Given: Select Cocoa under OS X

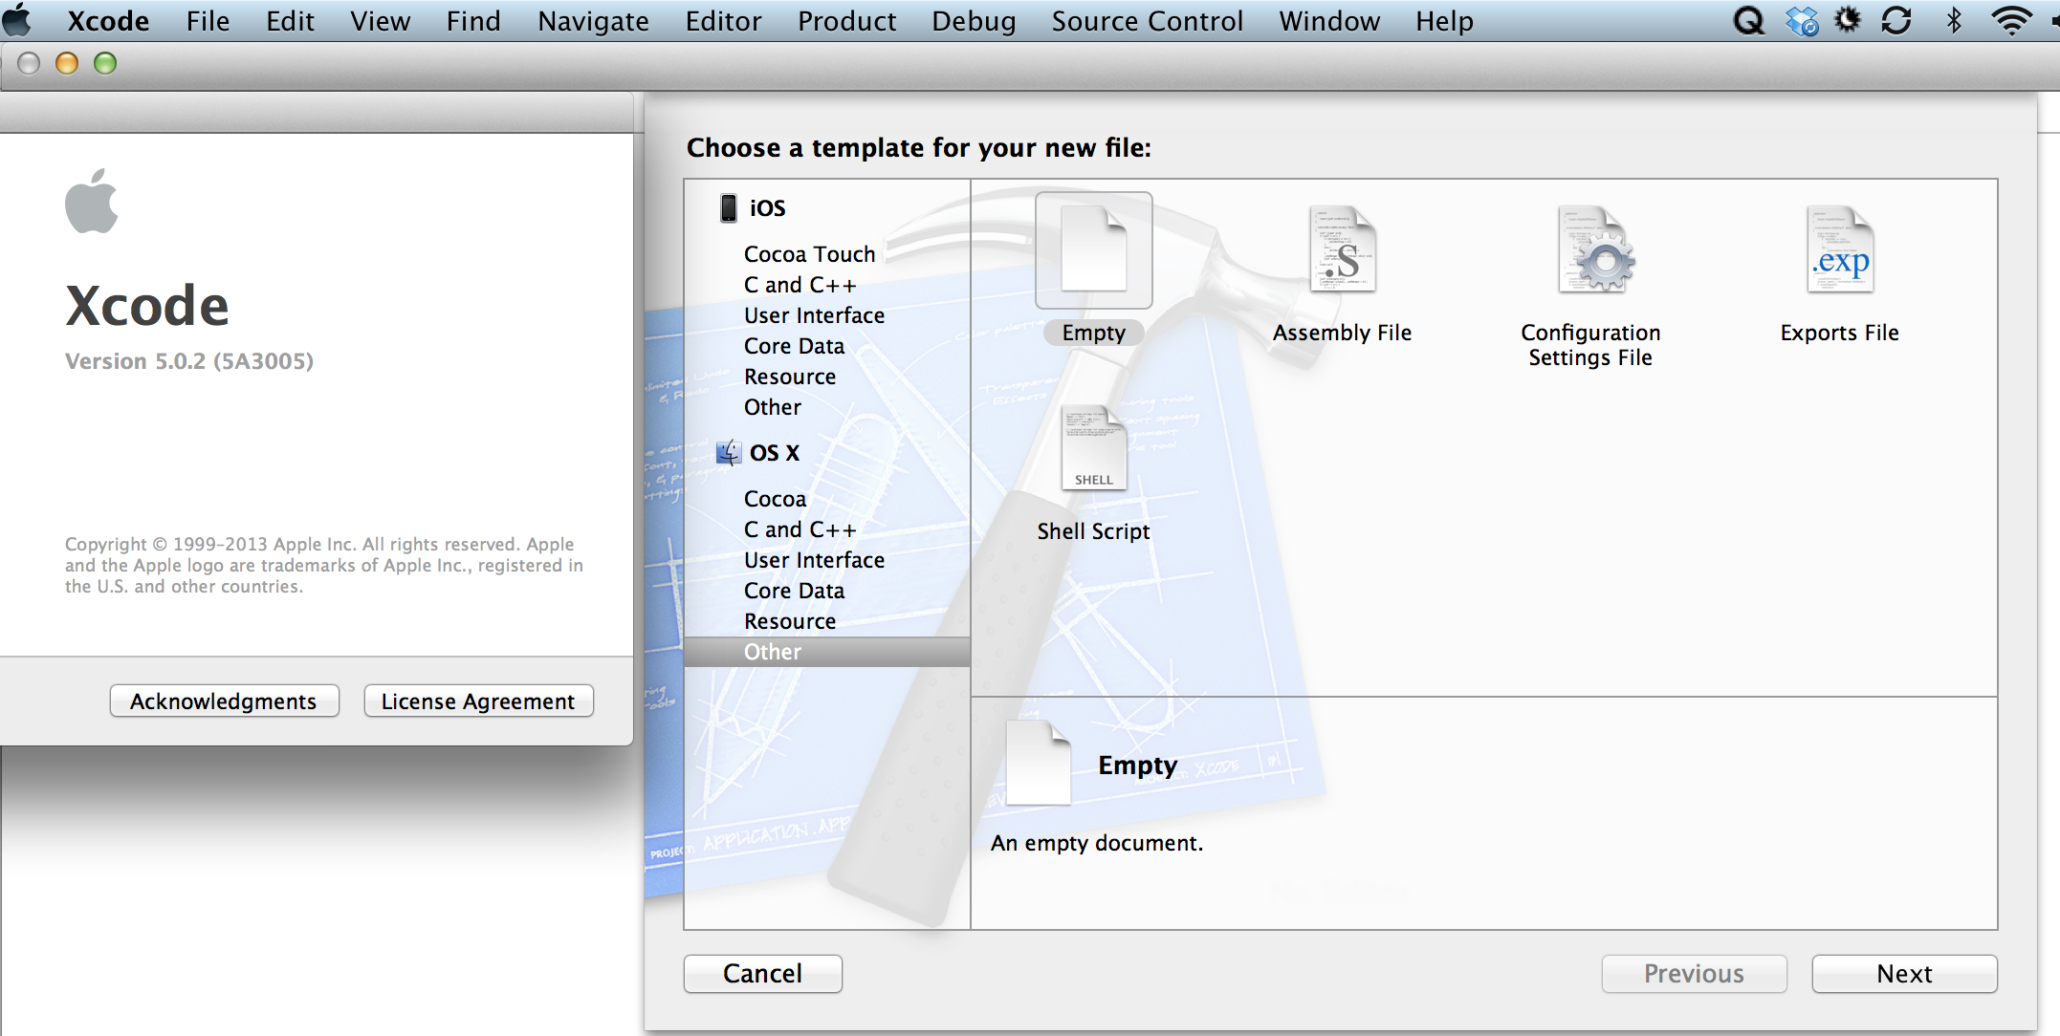Looking at the screenshot, I should (x=776, y=499).
